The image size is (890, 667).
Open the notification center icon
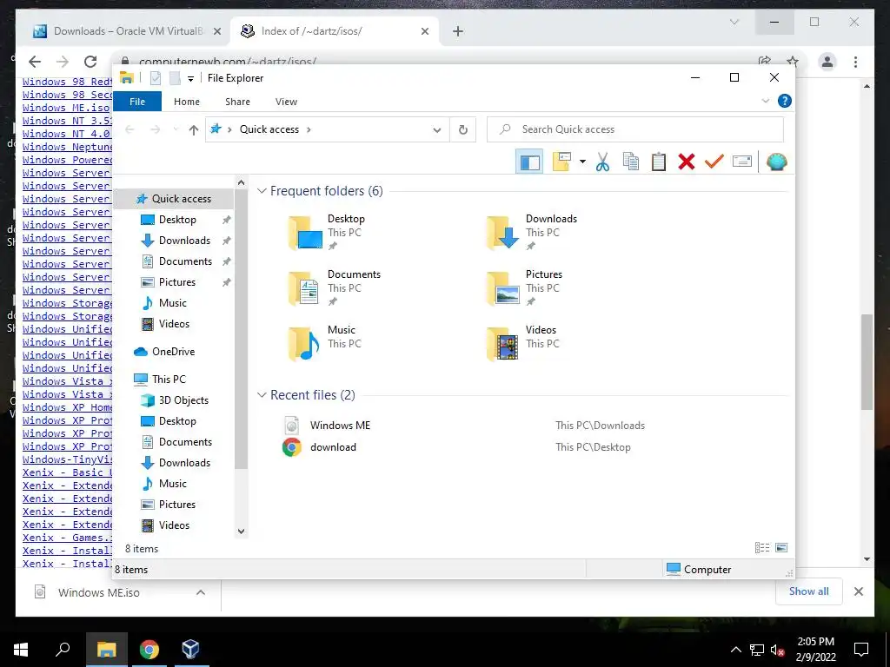[x=861, y=650]
